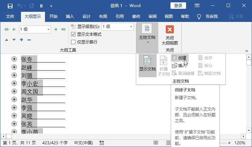Toggle the 显示文档 button
Screen dimensions: 252x147
coord(147,65)
